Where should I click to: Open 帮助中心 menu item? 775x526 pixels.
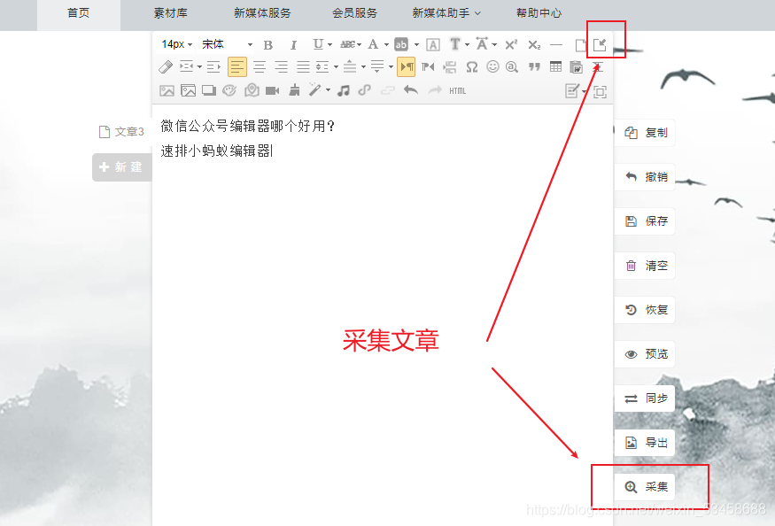point(539,13)
